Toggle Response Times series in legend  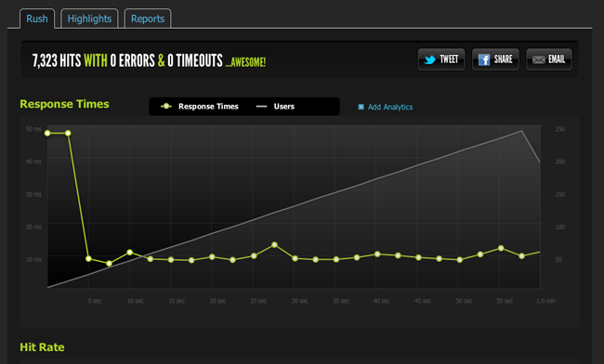tap(200, 107)
